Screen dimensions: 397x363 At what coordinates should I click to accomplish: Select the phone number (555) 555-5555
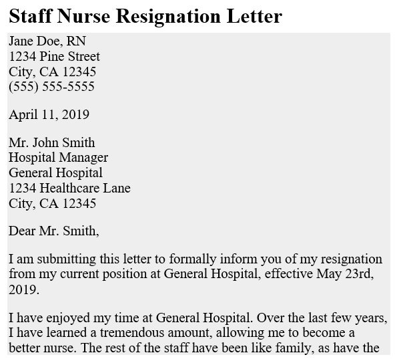coord(51,86)
